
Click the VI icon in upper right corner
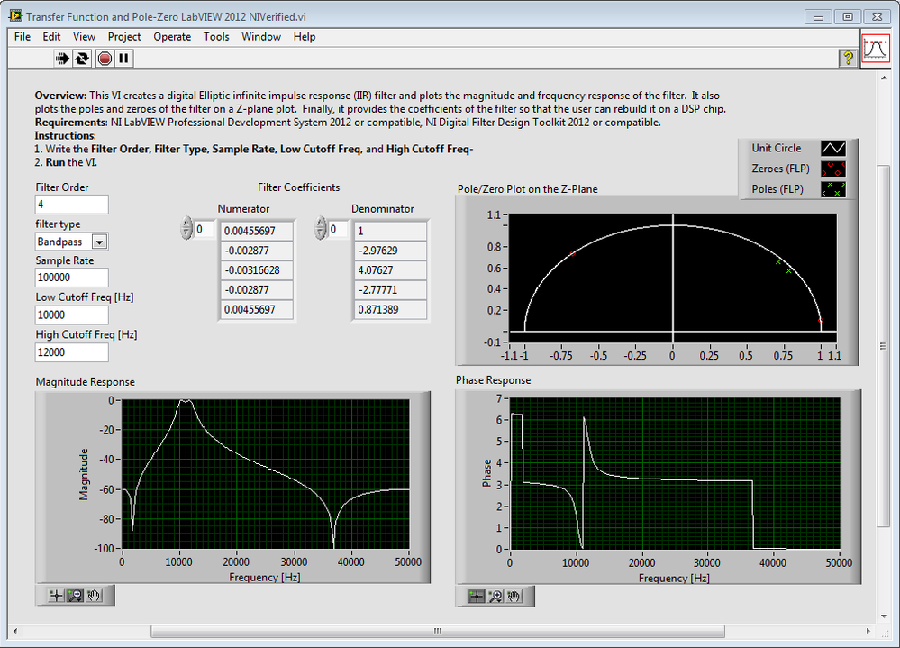876,49
